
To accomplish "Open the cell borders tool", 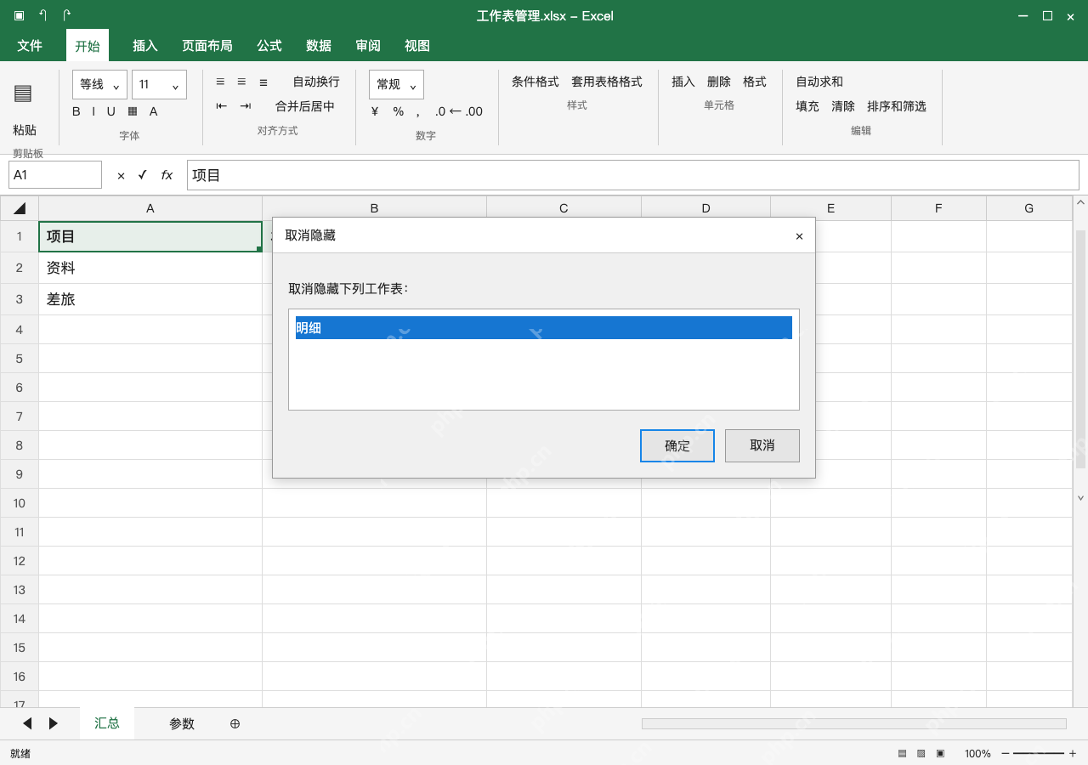I will [133, 111].
